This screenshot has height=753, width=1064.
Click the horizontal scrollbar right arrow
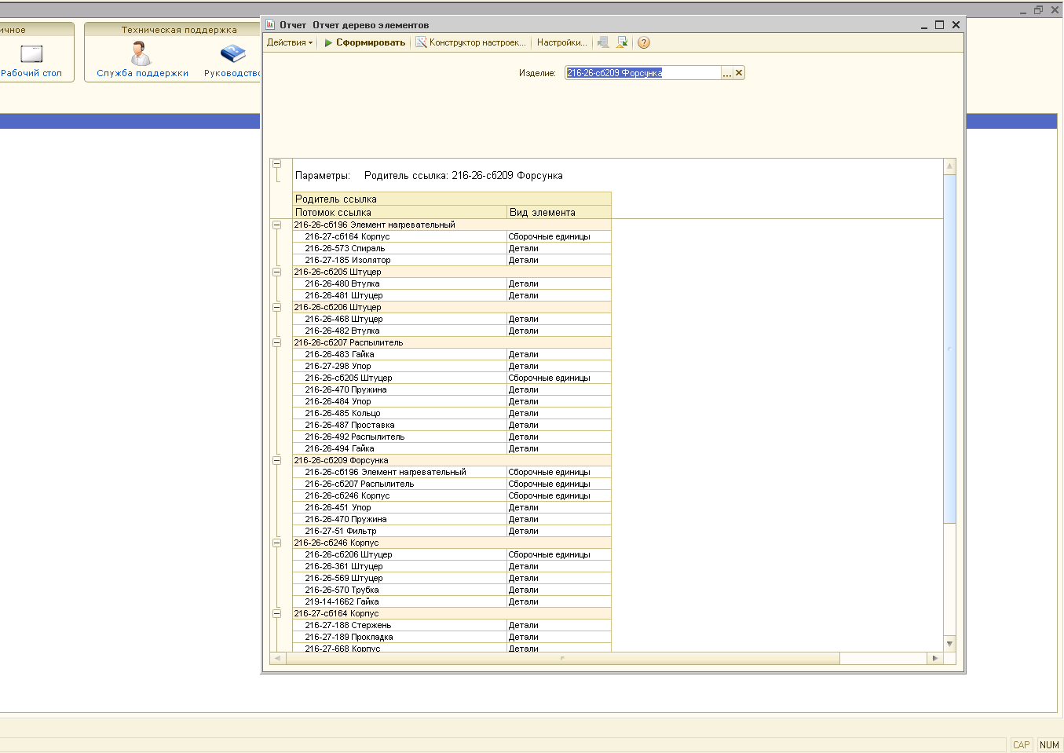coord(934,658)
